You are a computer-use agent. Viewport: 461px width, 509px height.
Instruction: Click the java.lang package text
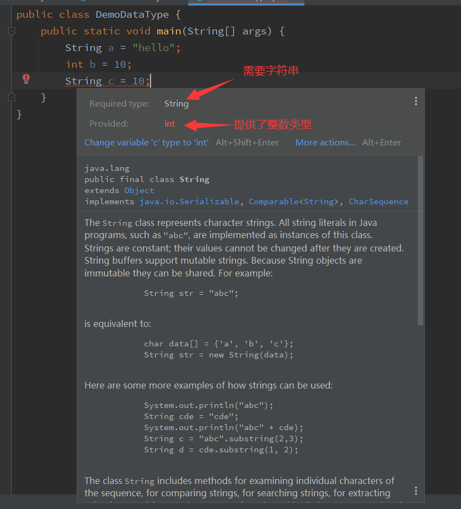(x=107, y=169)
